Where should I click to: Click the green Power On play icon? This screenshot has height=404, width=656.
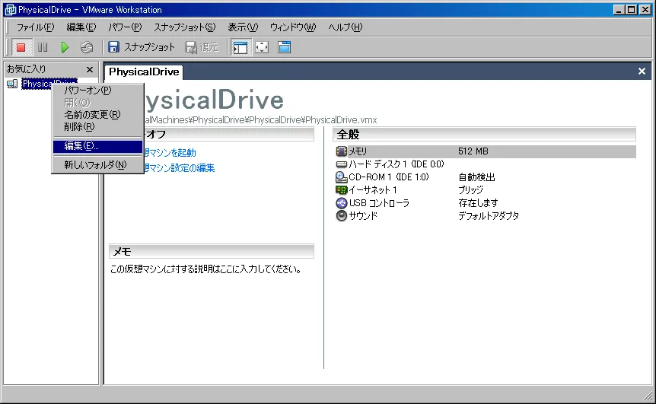point(65,47)
